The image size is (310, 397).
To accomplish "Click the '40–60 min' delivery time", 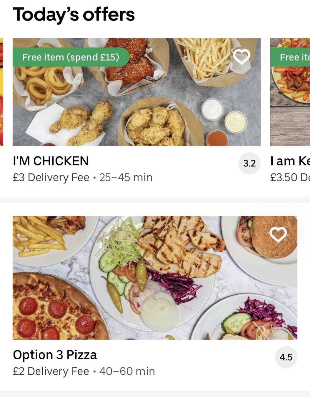I will coord(127,371).
